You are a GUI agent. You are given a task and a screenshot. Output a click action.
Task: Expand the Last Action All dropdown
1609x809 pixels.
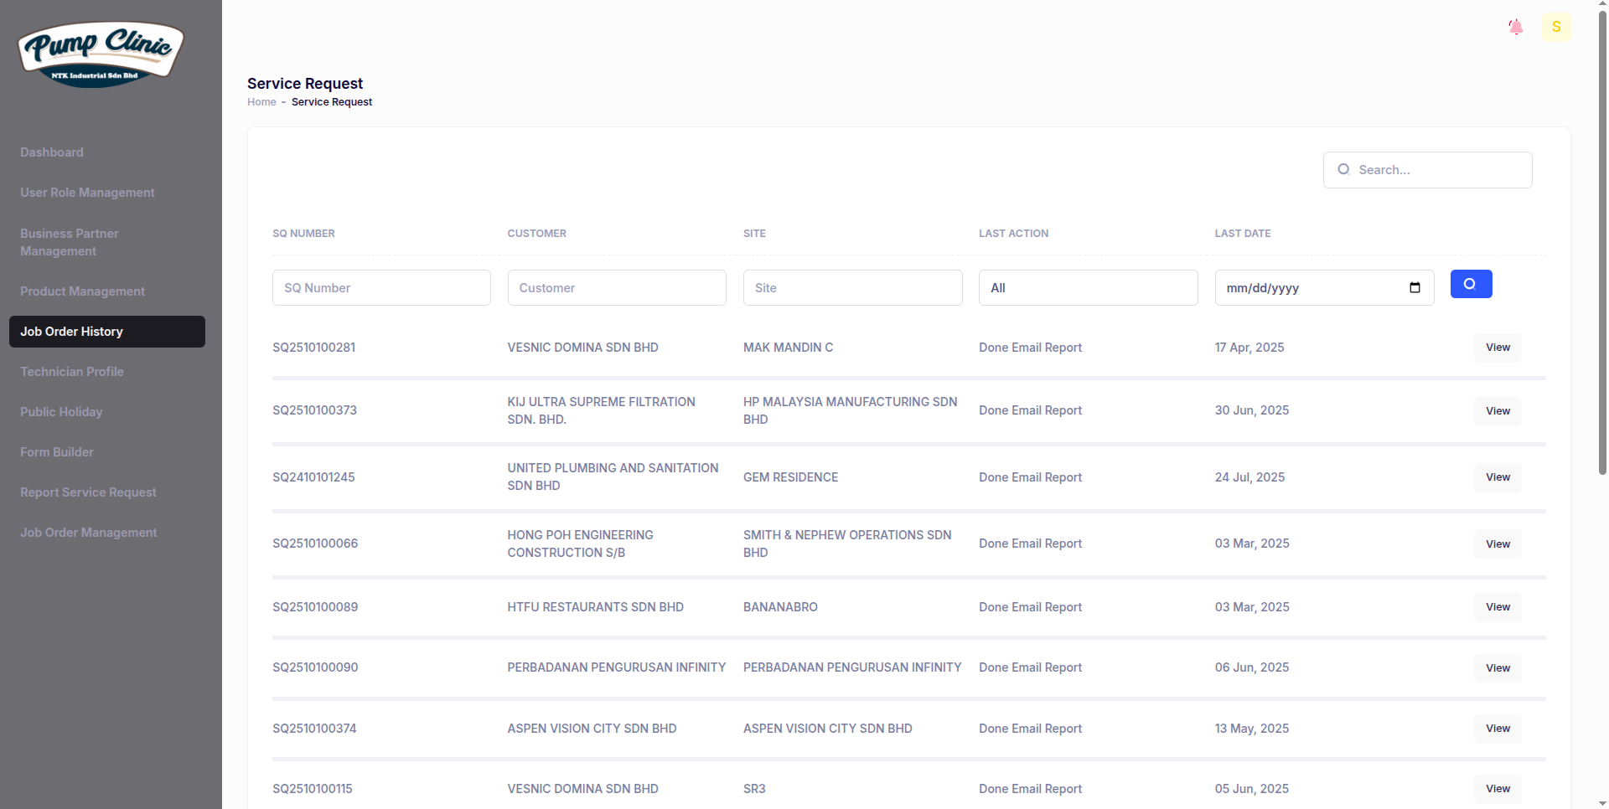(1088, 288)
